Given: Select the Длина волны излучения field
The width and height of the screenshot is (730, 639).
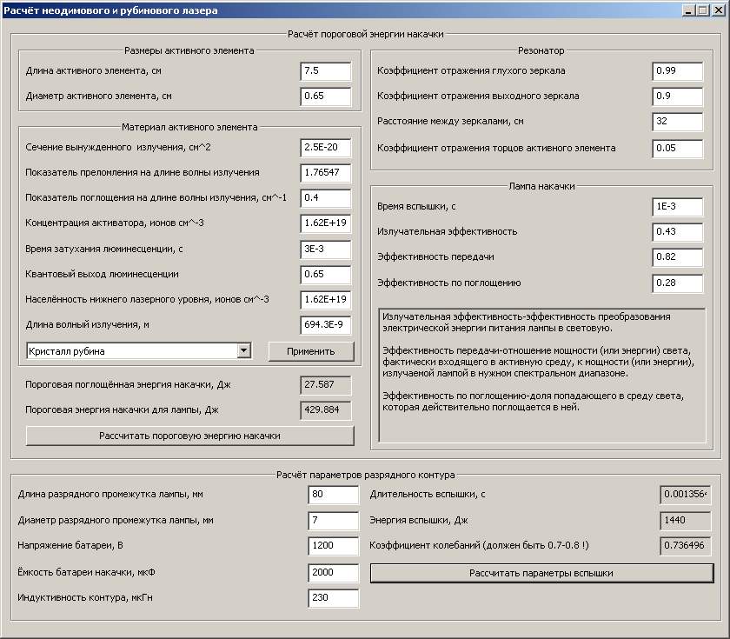Looking at the screenshot, I should [325, 324].
